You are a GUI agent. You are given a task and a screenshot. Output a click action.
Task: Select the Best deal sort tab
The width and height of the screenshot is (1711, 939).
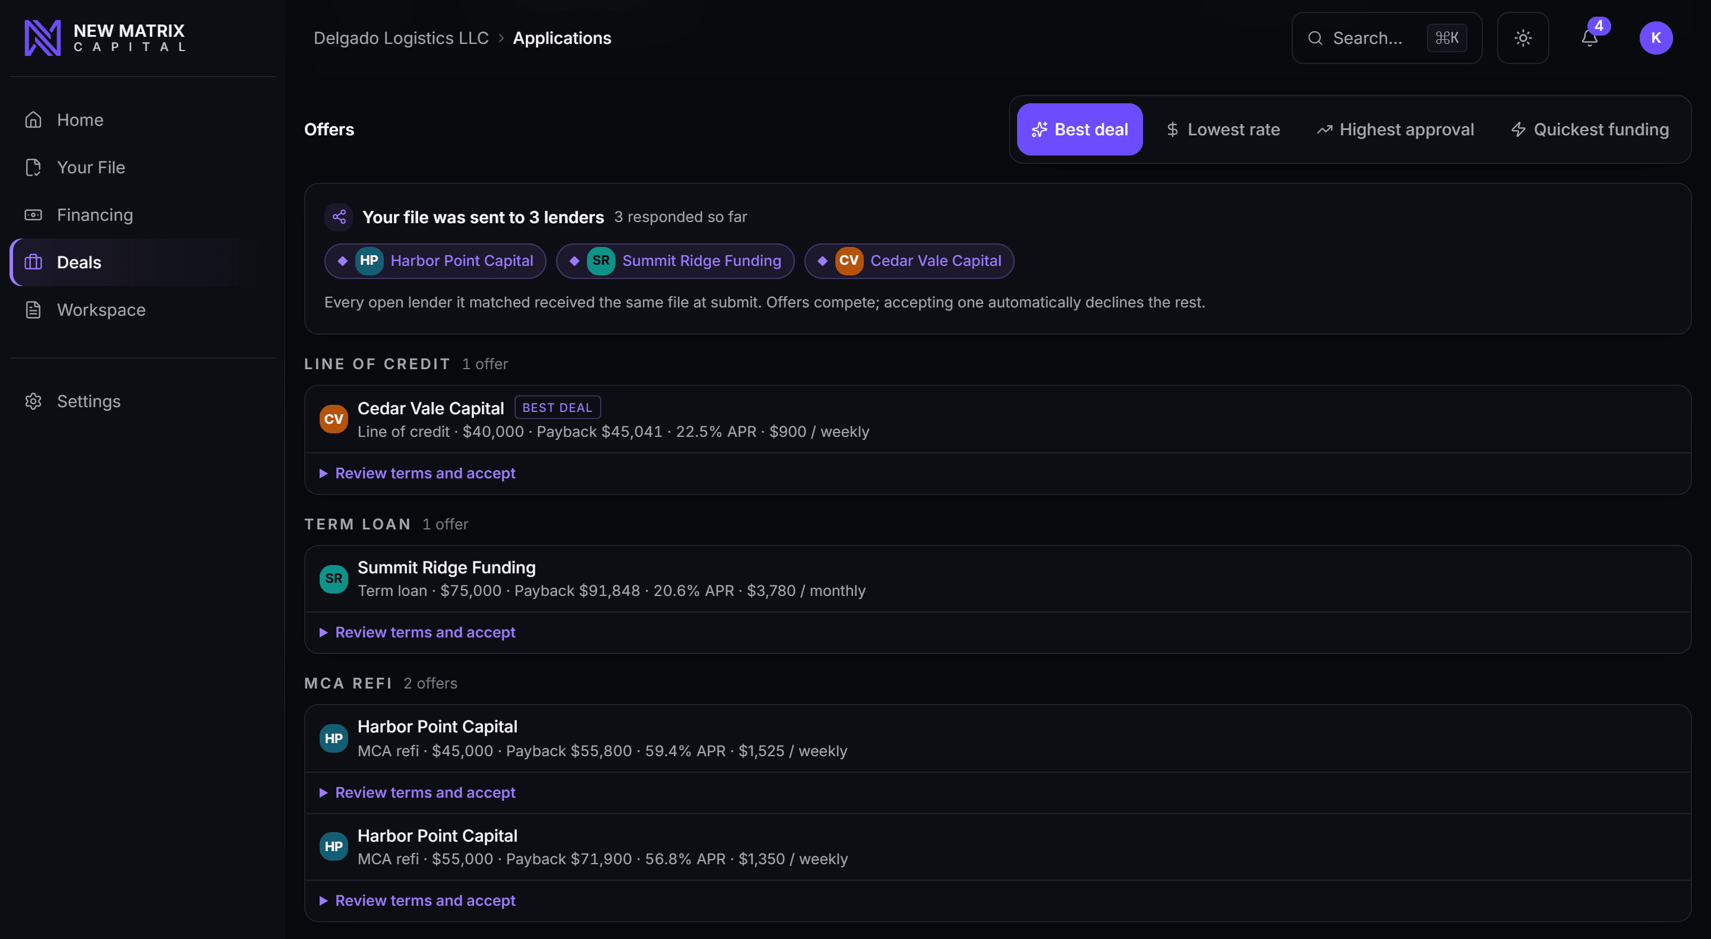click(x=1079, y=129)
